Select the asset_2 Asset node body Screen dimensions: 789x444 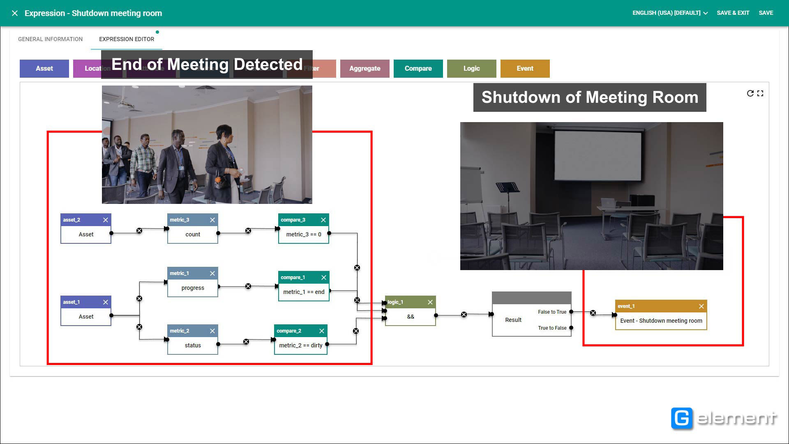point(86,234)
